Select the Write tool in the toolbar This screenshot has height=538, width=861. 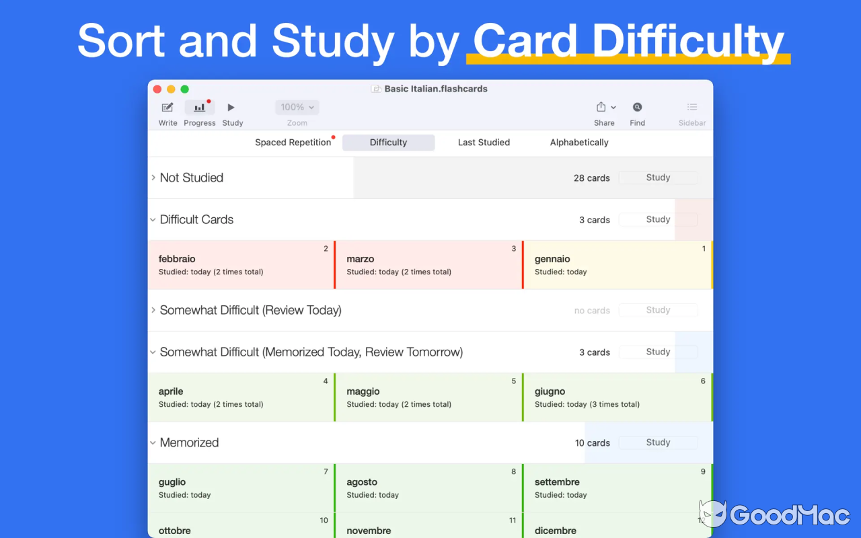(x=167, y=108)
